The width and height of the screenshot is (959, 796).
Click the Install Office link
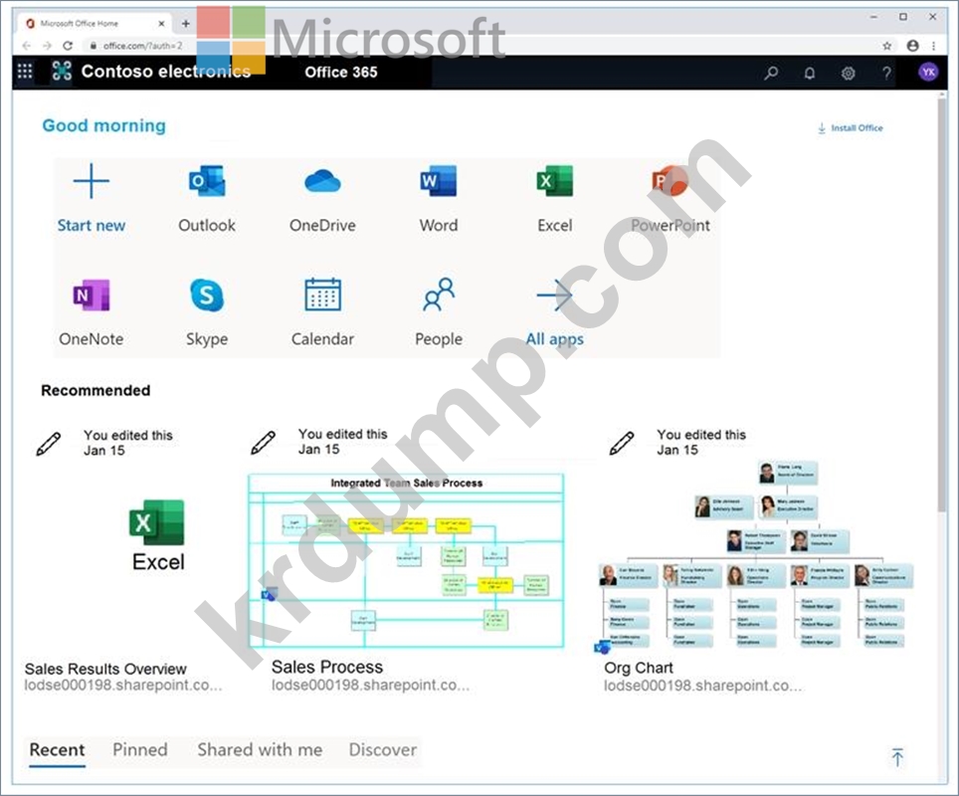tap(851, 128)
